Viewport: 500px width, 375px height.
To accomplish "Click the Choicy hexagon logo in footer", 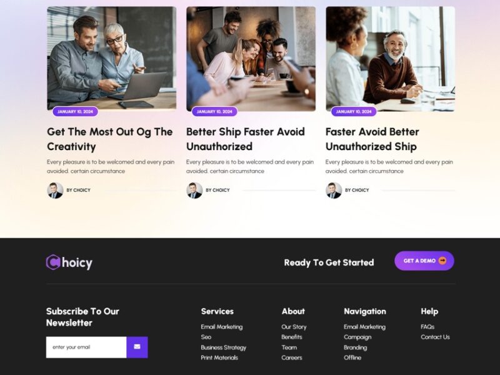I will tap(53, 262).
